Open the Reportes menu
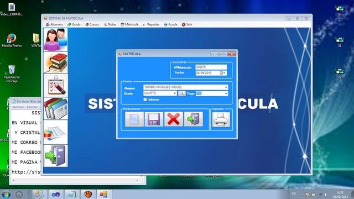Screen dimensions: 354x199 (151, 24)
